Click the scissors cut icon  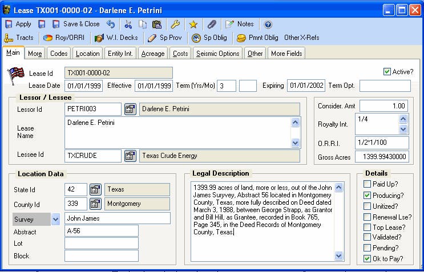click(x=128, y=25)
